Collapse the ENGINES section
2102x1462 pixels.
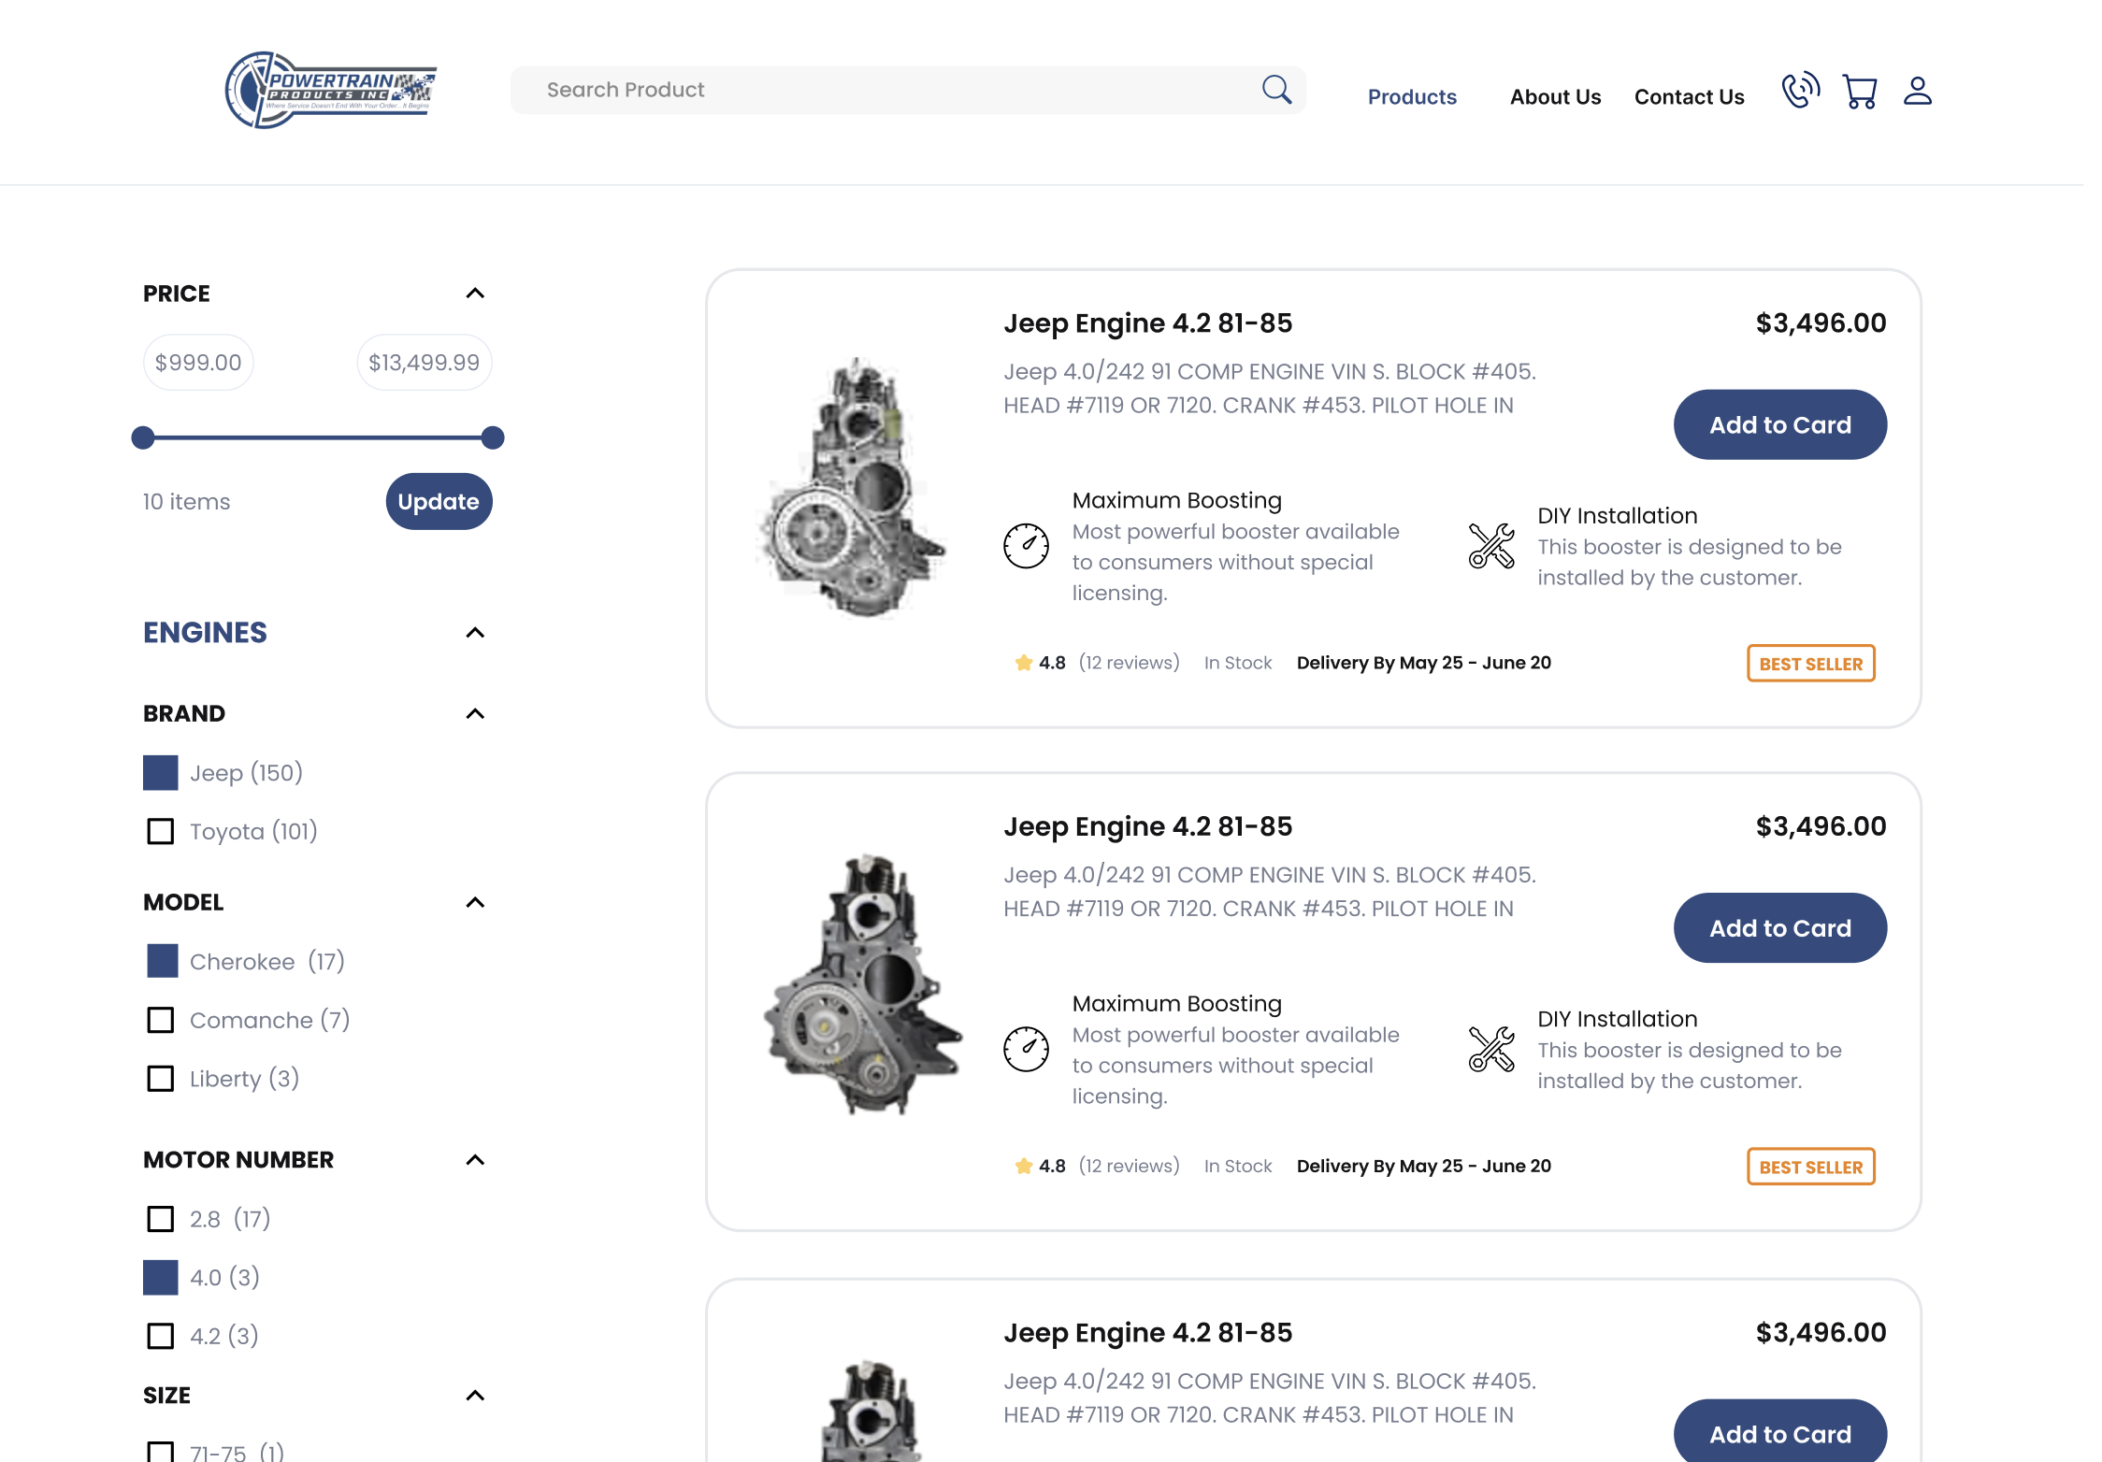(475, 633)
